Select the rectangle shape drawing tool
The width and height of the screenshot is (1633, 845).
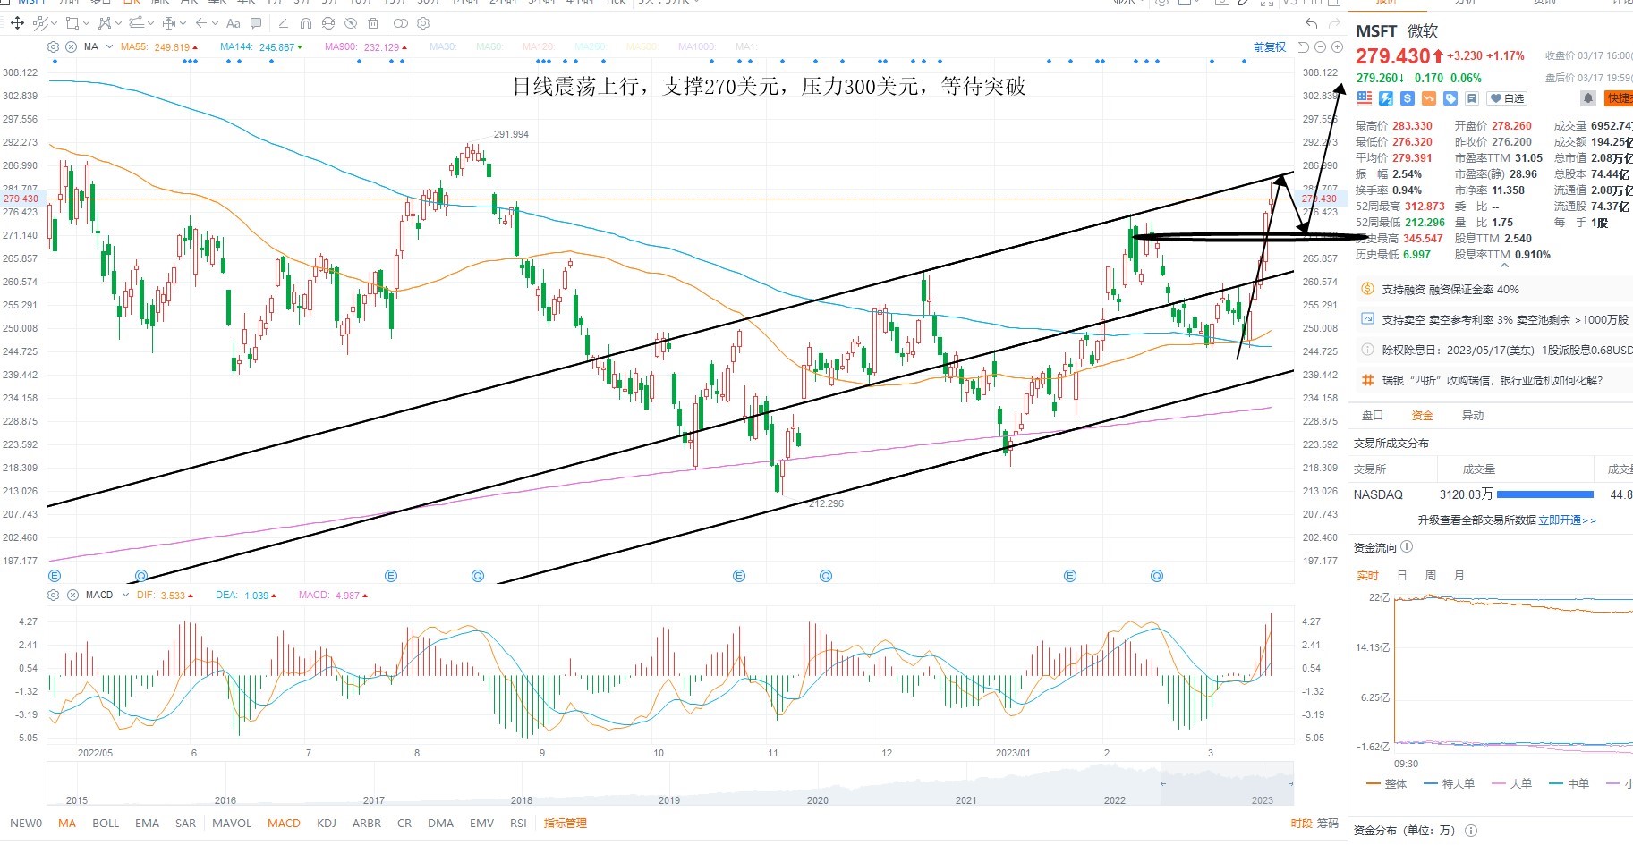click(72, 23)
